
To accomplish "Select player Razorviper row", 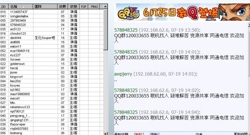I will (52, 124).
